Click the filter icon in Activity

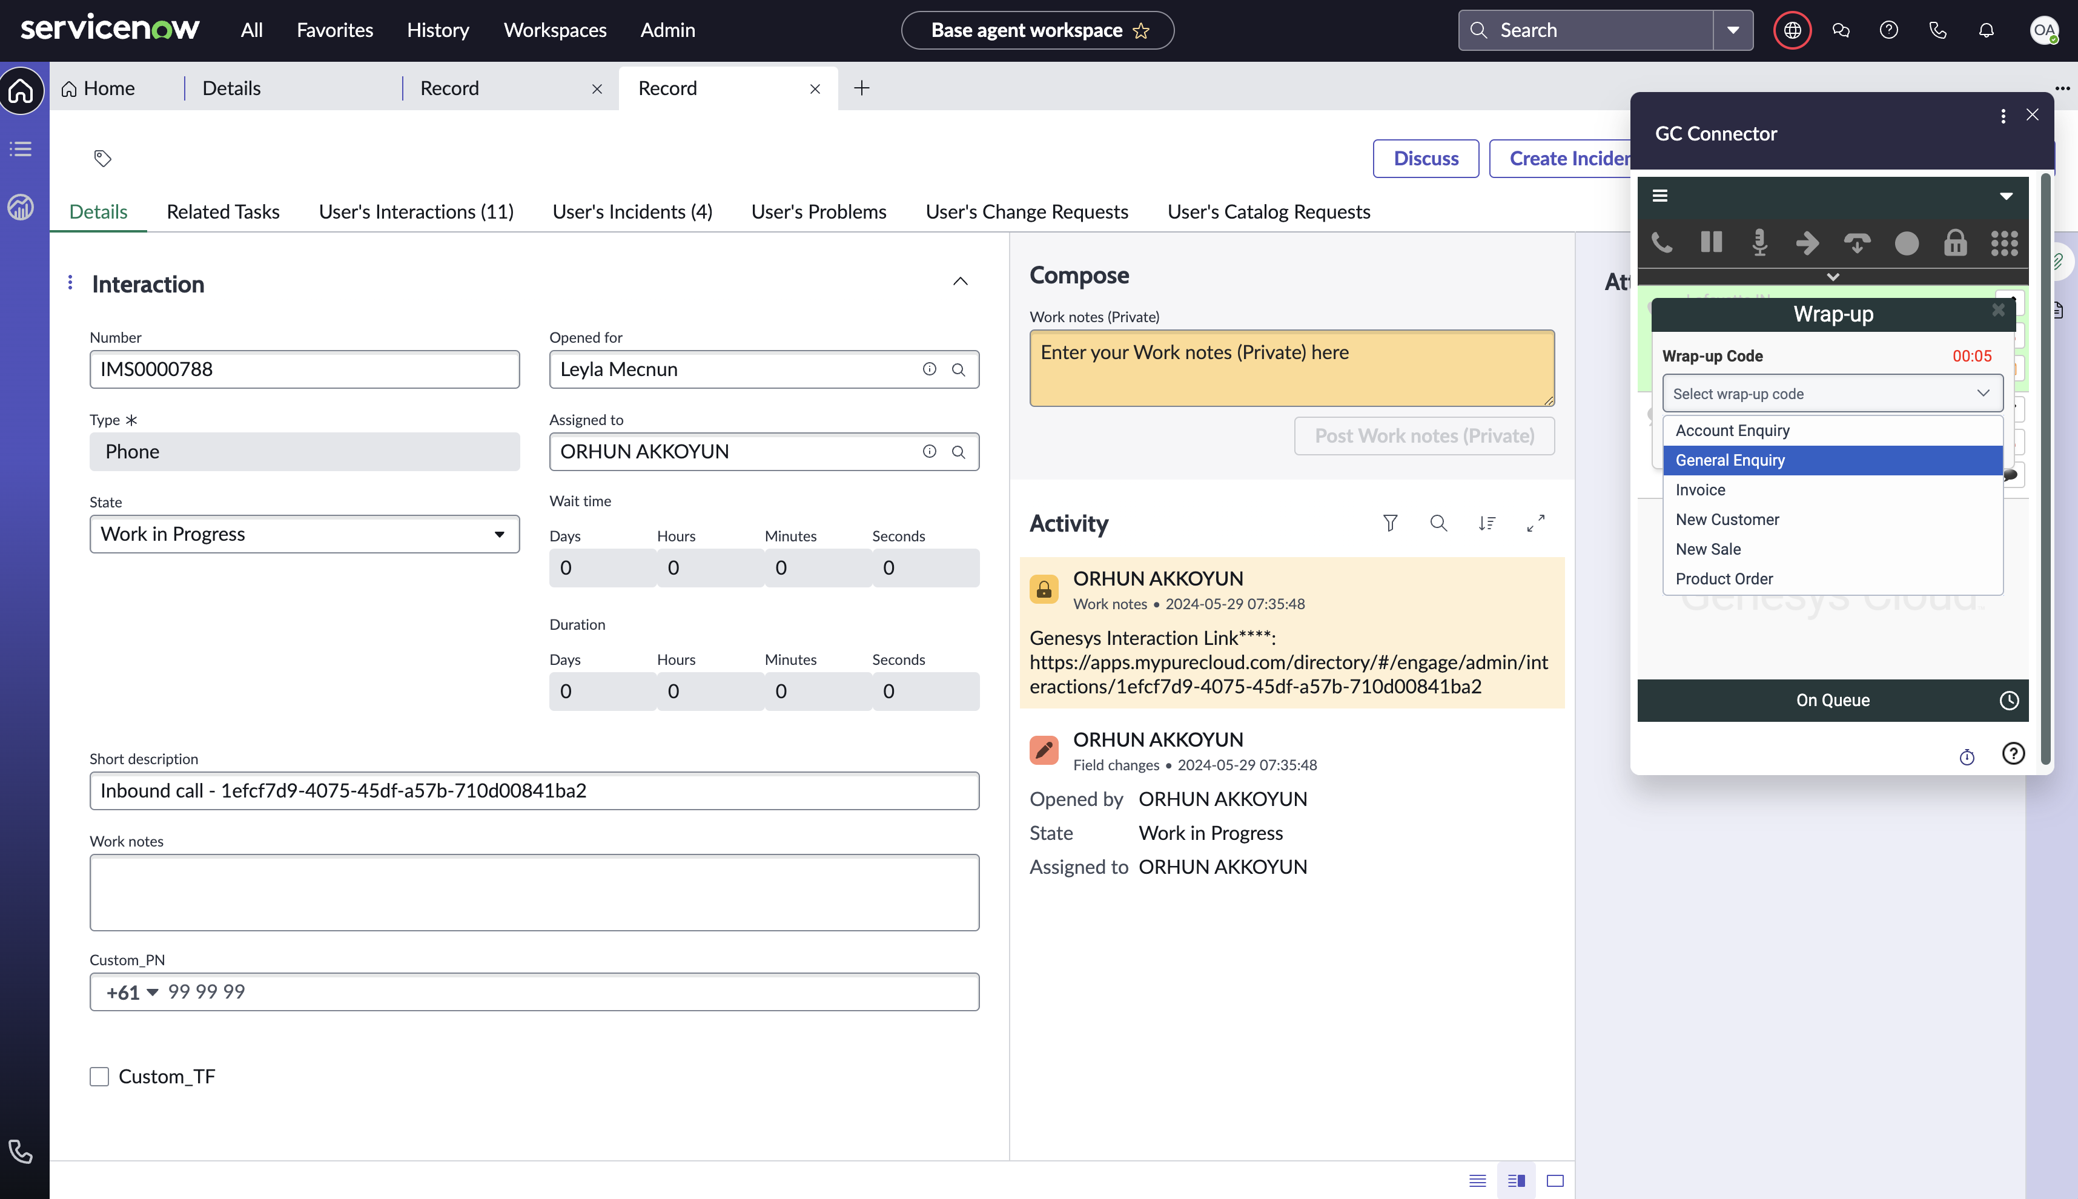[x=1389, y=523]
